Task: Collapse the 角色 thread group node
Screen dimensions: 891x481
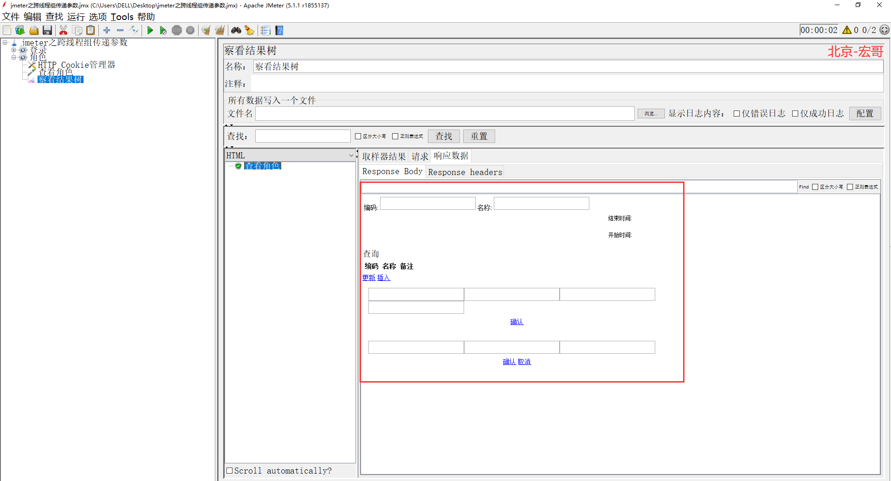Action: pos(14,58)
